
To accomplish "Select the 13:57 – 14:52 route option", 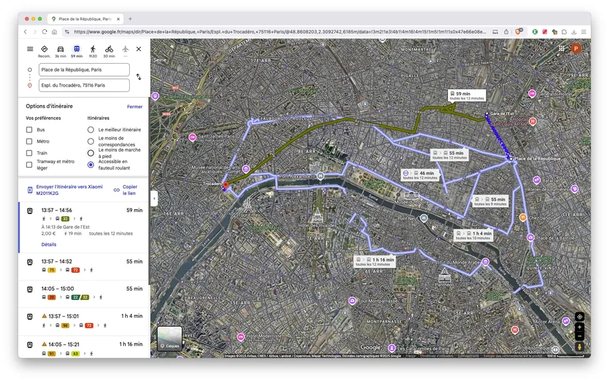I will 84,266.
